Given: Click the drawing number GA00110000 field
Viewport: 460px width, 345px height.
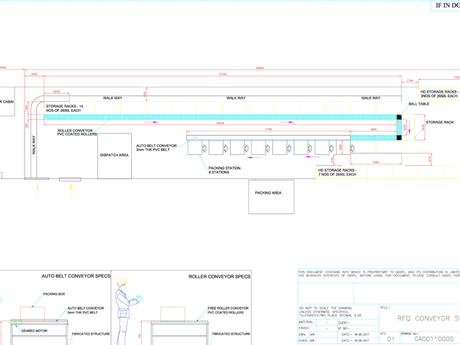Looking at the screenshot, I should (x=433, y=338).
